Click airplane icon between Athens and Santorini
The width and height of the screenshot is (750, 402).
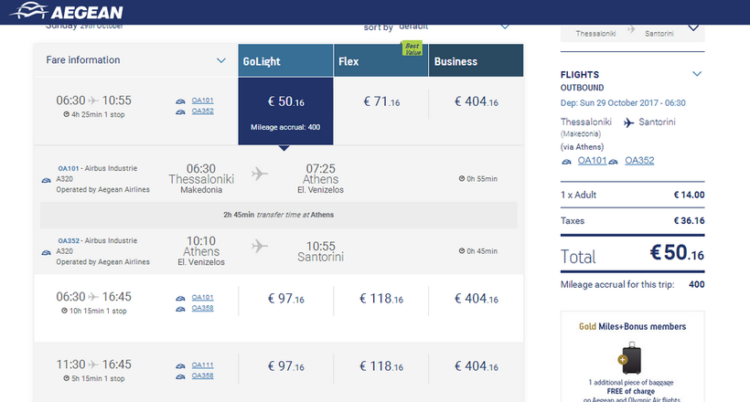(x=260, y=246)
